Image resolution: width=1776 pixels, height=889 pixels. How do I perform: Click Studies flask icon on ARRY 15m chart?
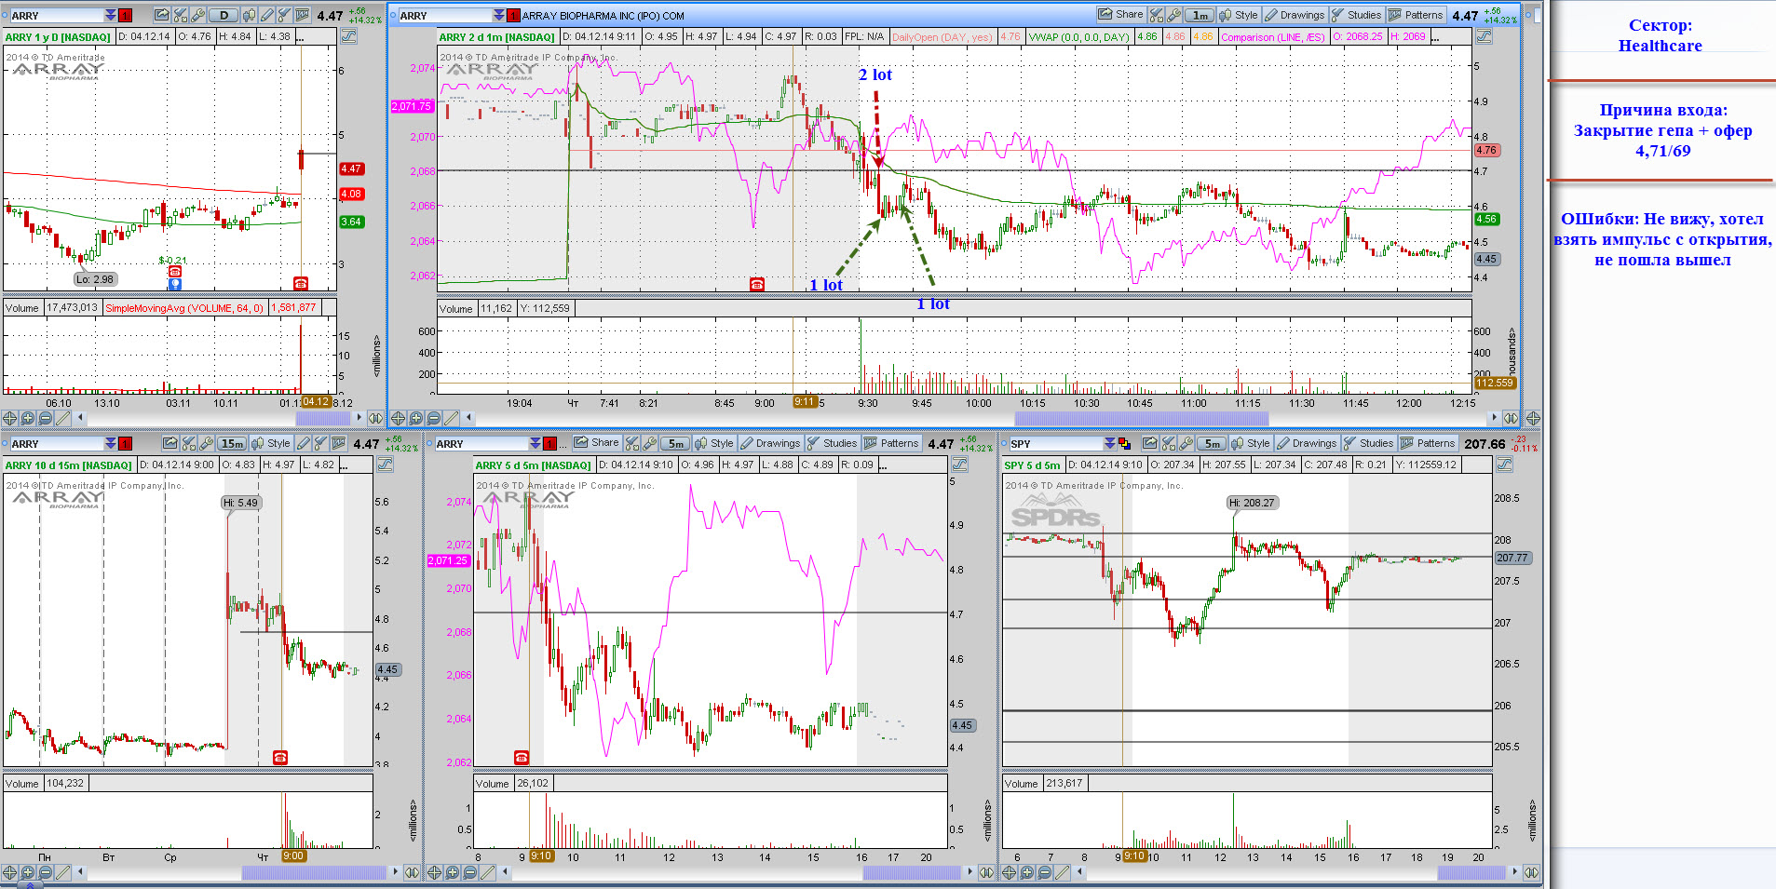coord(320,443)
